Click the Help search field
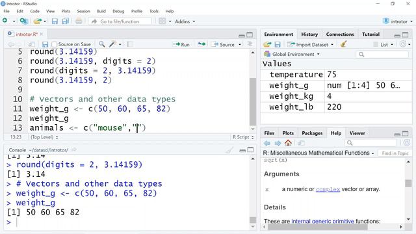Viewport: 416px width, 234px height. [x=370, y=143]
